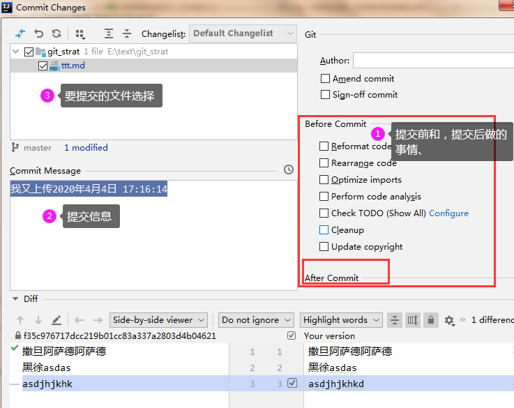
Task: Click the Show Diff icon in the changes toolbar
Action: coord(20,33)
